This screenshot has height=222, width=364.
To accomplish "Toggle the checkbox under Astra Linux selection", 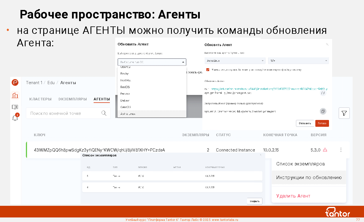I will (x=208, y=69).
